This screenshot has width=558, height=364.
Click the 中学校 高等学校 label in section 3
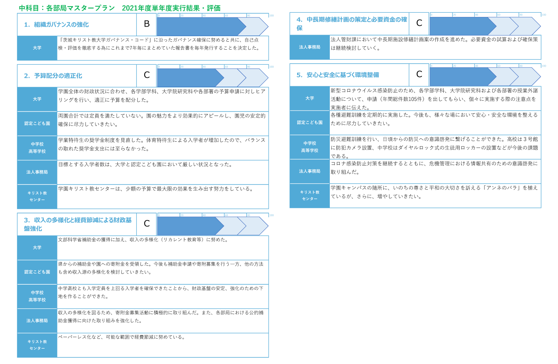click(37, 296)
